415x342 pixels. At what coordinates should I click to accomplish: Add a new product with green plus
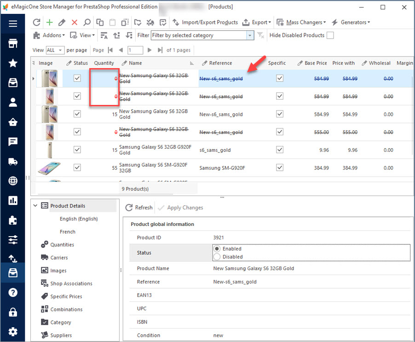click(50, 23)
